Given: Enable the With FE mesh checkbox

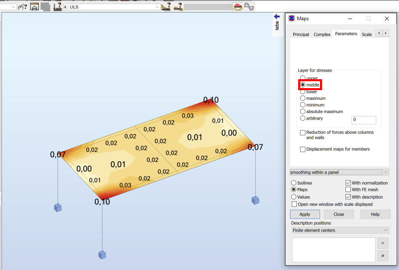Looking at the screenshot, I should (348, 190).
